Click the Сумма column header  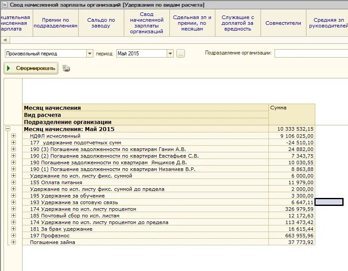pyautogui.click(x=292, y=114)
